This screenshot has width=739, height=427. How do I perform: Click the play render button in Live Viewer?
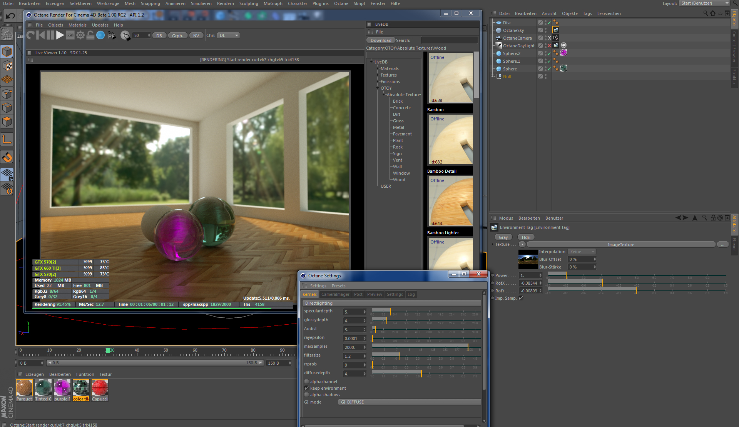(x=60, y=35)
